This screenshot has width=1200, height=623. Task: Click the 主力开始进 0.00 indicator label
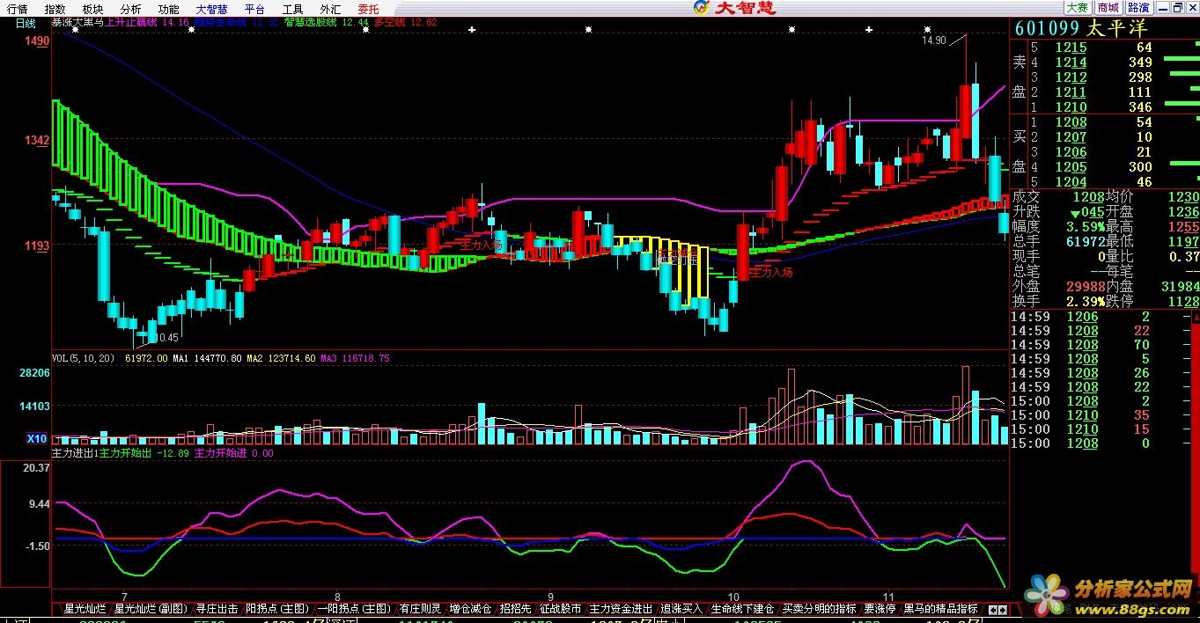[233, 453]
